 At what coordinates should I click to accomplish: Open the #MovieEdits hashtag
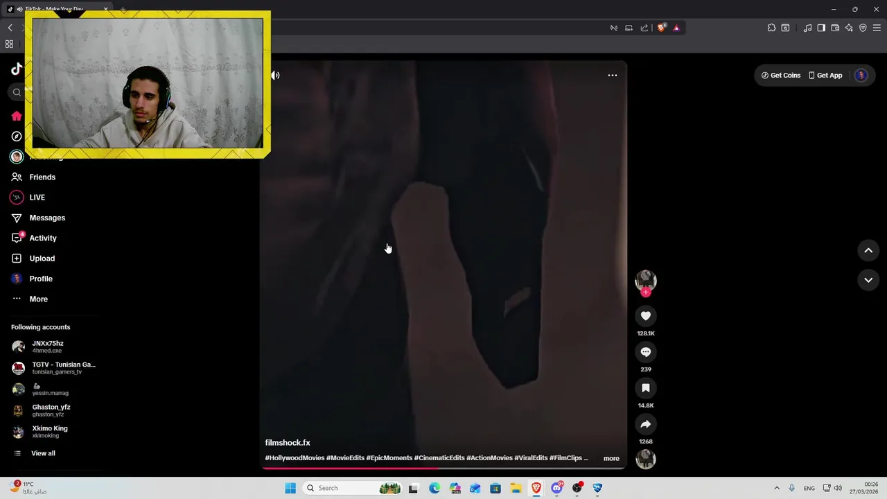[x=345, y=458]
